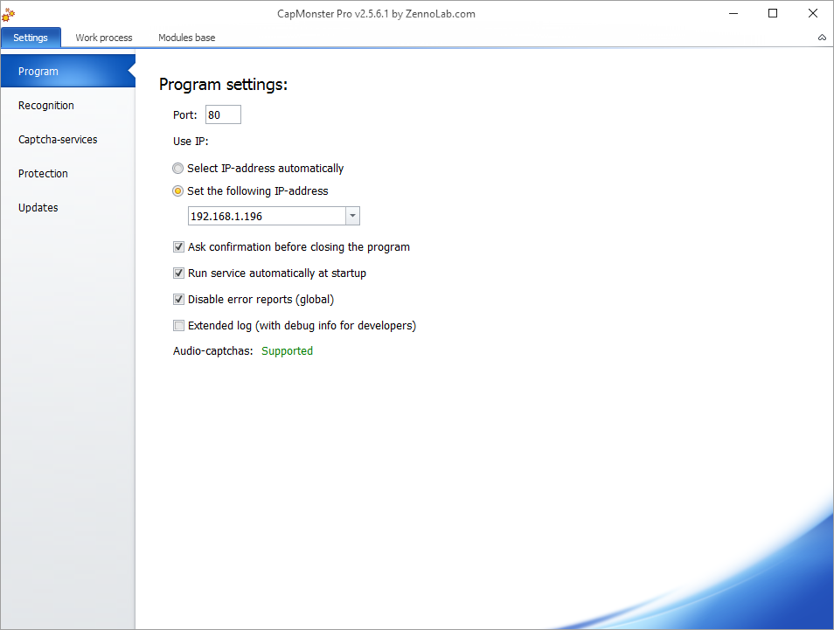Close the CapMonster Pro window
834x630 pixels.
(x=813, y=13)
